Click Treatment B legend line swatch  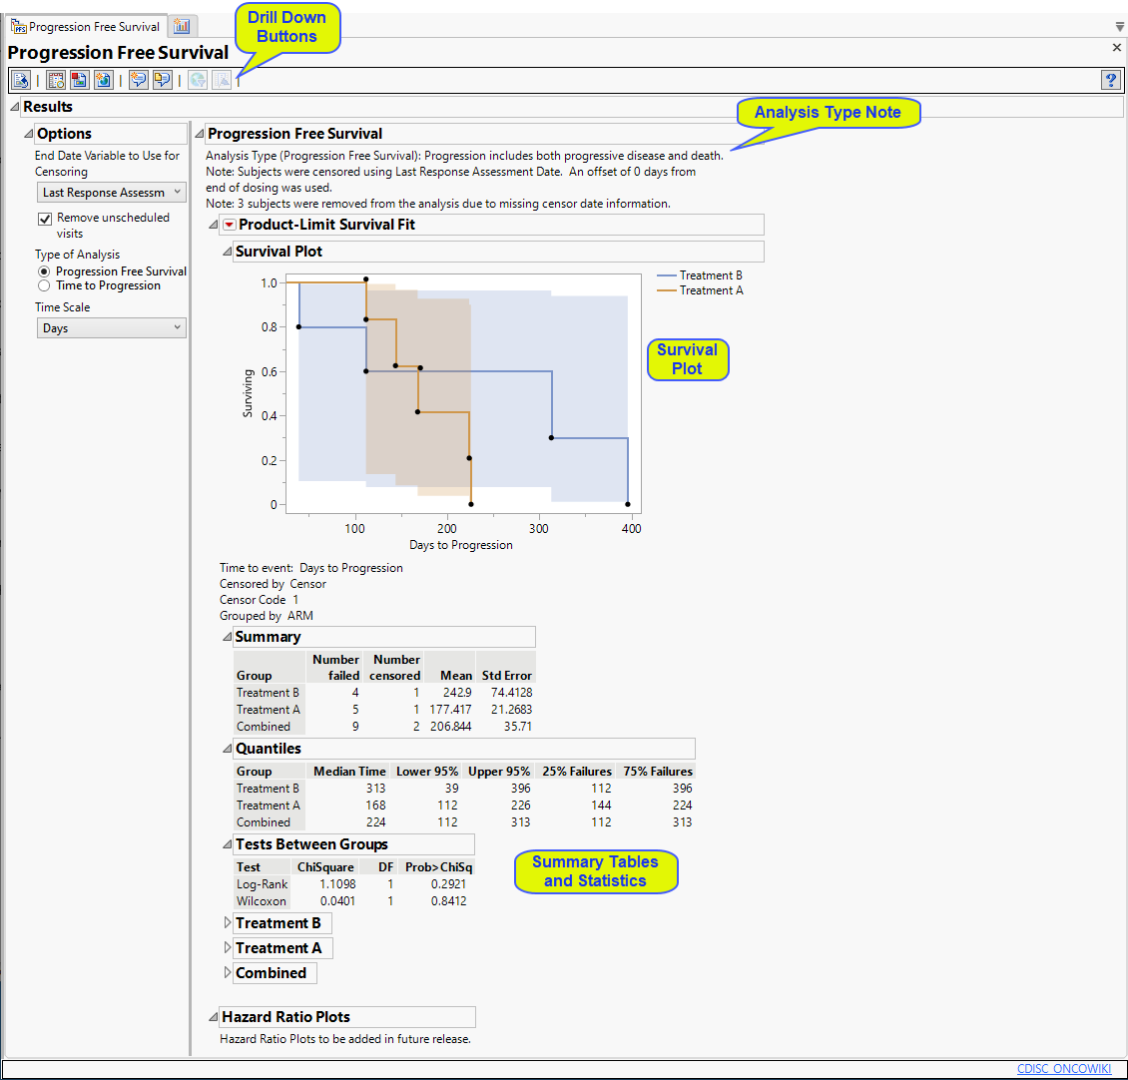point(667,275)
